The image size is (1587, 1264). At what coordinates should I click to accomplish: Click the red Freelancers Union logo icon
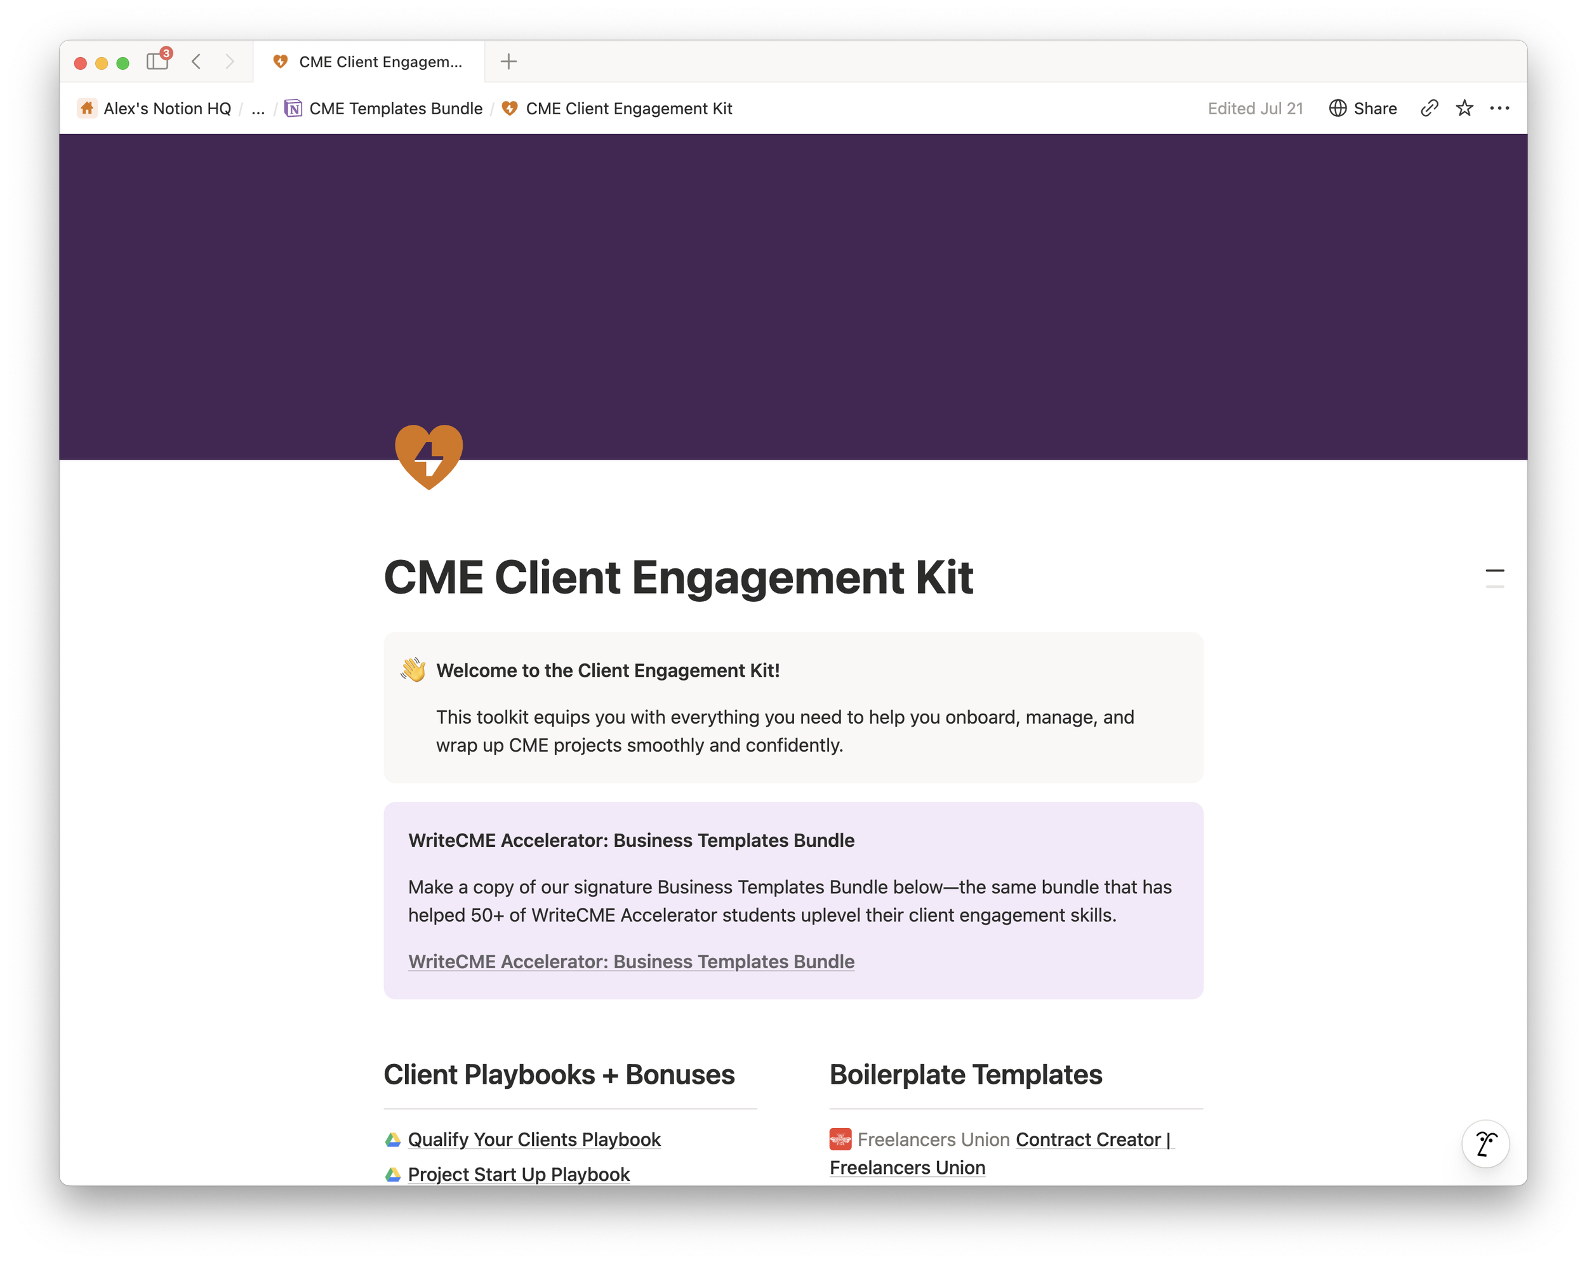840,1139
